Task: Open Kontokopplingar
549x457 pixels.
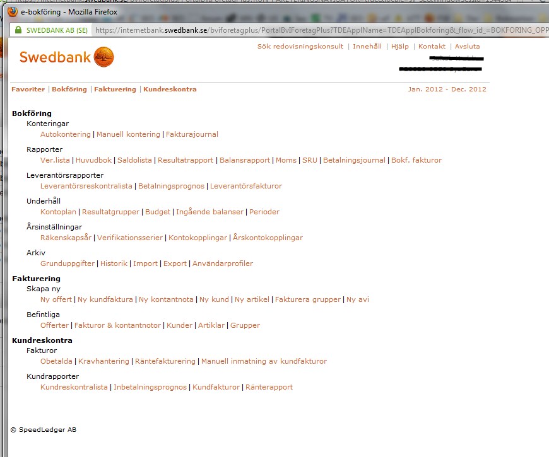Action: [x=198, y=238]
